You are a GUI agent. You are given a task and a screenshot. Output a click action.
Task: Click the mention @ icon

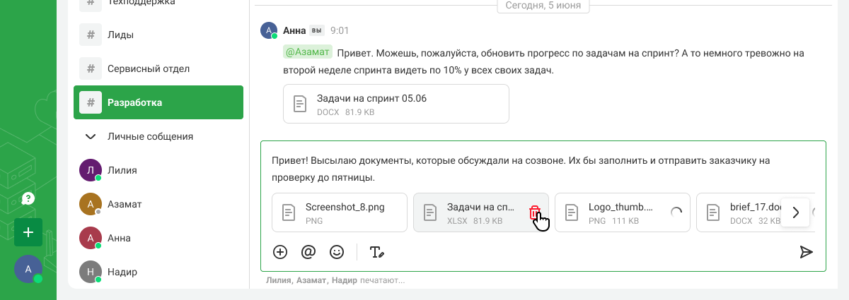point(308,252)
